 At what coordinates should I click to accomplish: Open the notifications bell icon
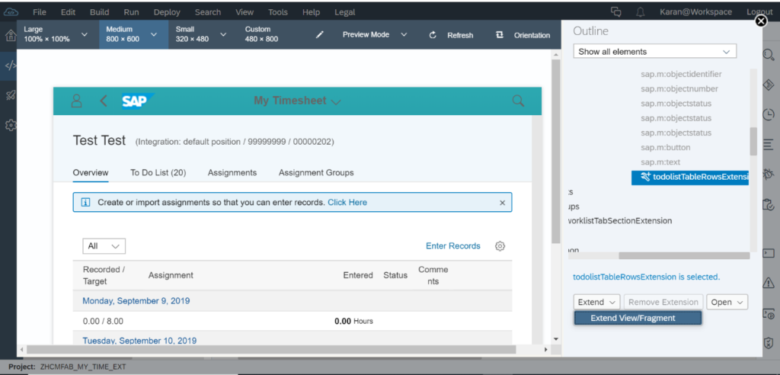pos(641,12)
